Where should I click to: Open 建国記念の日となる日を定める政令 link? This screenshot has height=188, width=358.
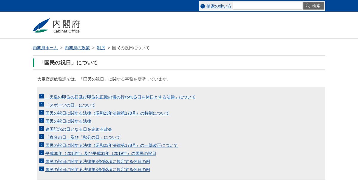coord(79,129)
